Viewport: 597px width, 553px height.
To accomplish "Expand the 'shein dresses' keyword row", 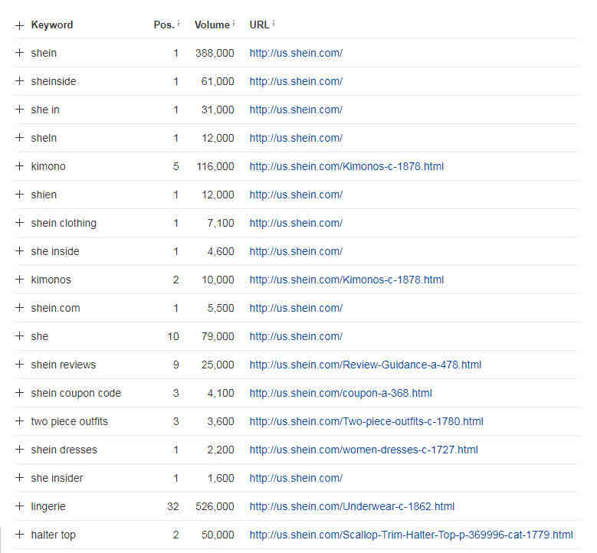I will point(19,450).
